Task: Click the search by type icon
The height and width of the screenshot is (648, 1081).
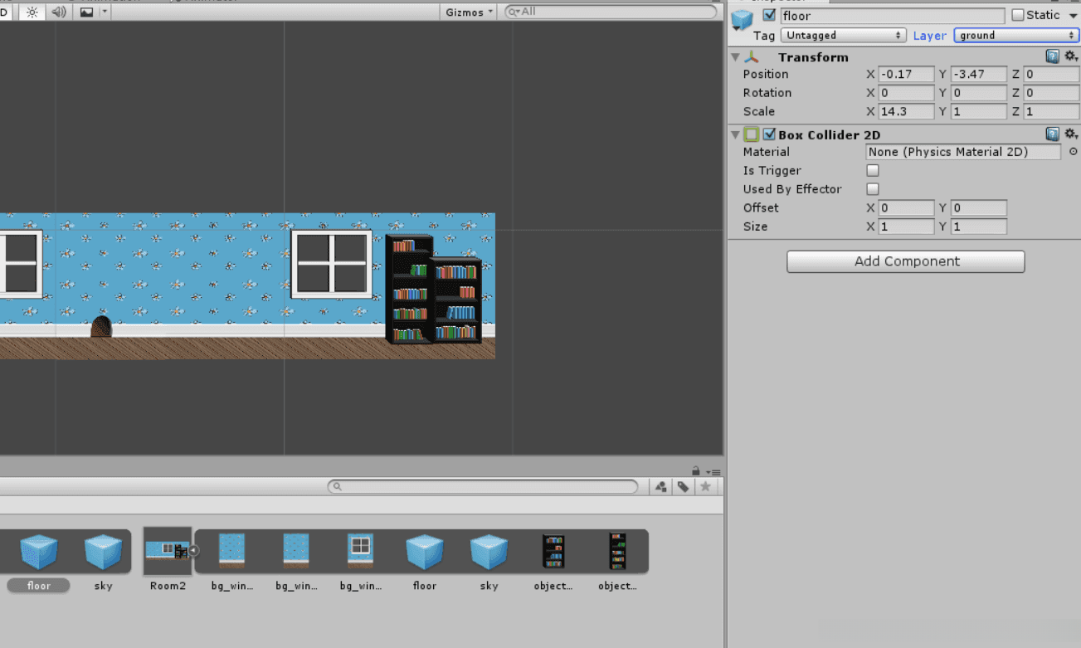Action: click(x=661, y=487)
